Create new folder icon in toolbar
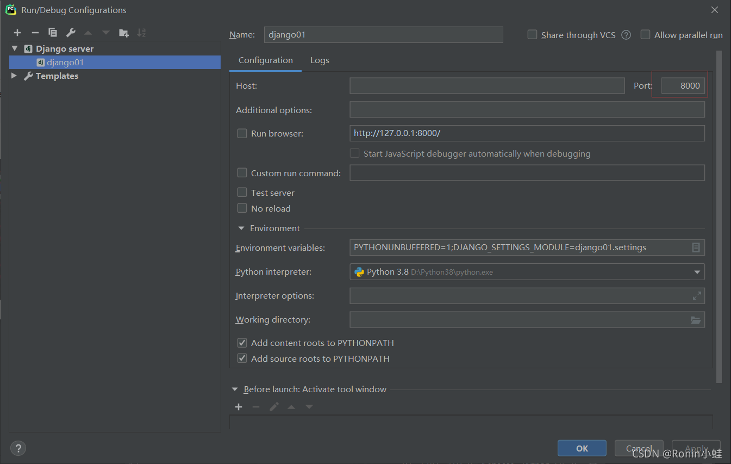This screenshot has width=731, height=464. point(124,33)
